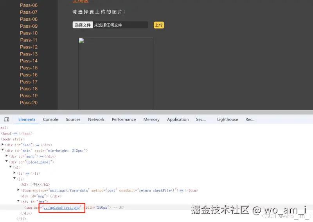The height and width of the screenshot is (222, 313).
Task: Collapse the second expanded li node arrow
Action: tap(14, 179)
